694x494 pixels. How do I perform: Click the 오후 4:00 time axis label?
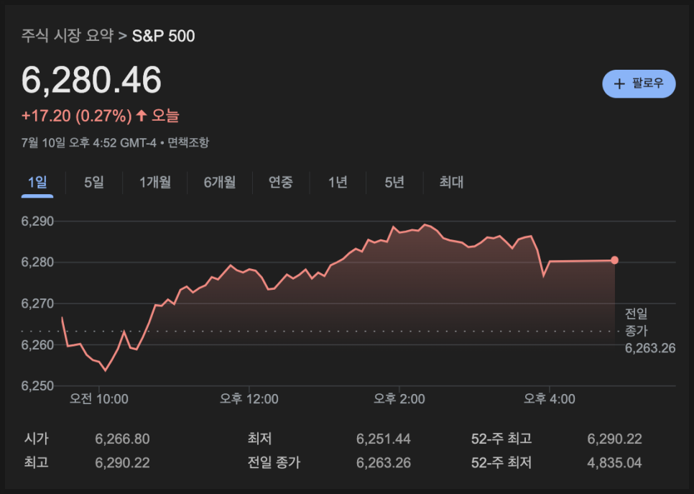[x=549, y=399]
